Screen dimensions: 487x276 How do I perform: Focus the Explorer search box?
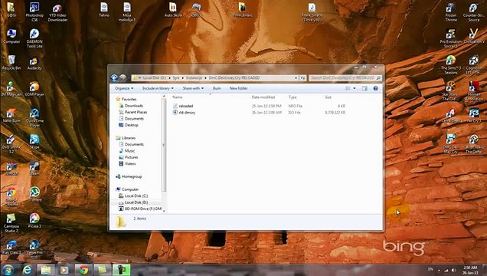(x=345, y=77)
